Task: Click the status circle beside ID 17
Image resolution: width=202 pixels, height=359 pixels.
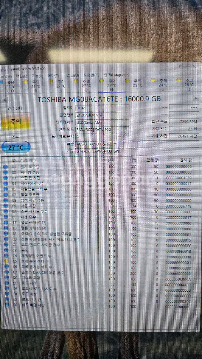Action: (x=6, y=223)
